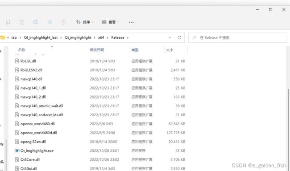Viewport: 290px width, 171px height.
Task: Click the date 2016/6/14 20:00
Action: coord(104,142)
